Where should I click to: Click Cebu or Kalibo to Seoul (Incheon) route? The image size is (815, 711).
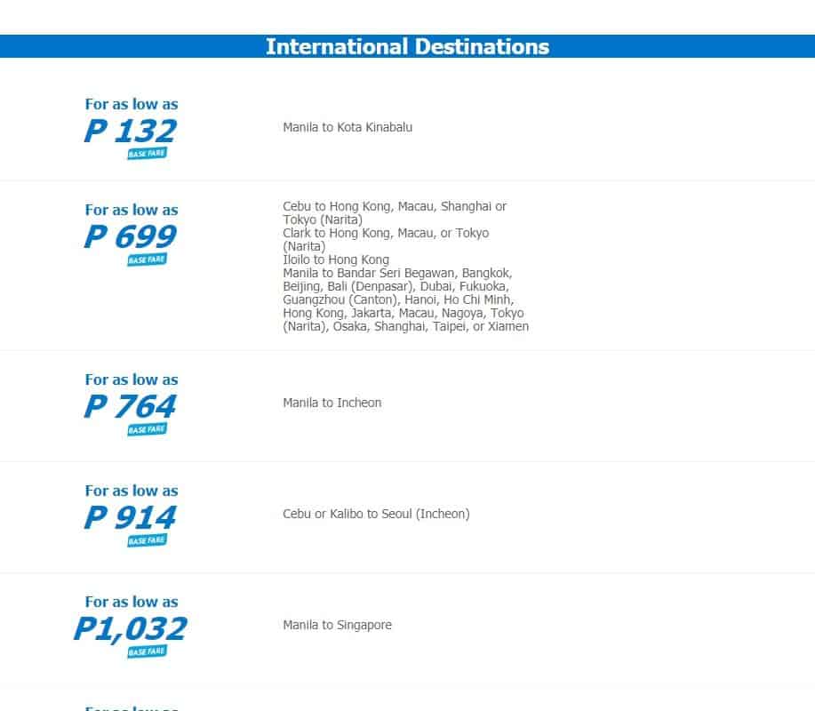click(x=376, y=514)
